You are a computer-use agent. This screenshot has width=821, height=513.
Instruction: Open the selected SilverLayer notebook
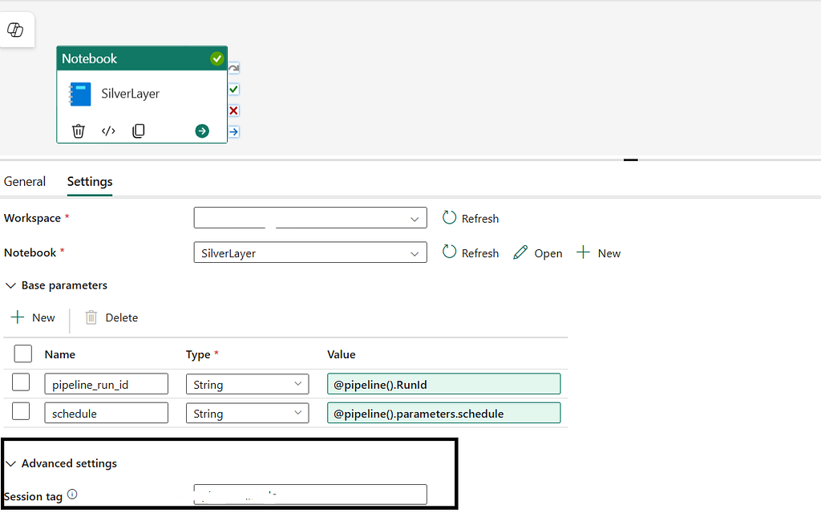(538, 252)
